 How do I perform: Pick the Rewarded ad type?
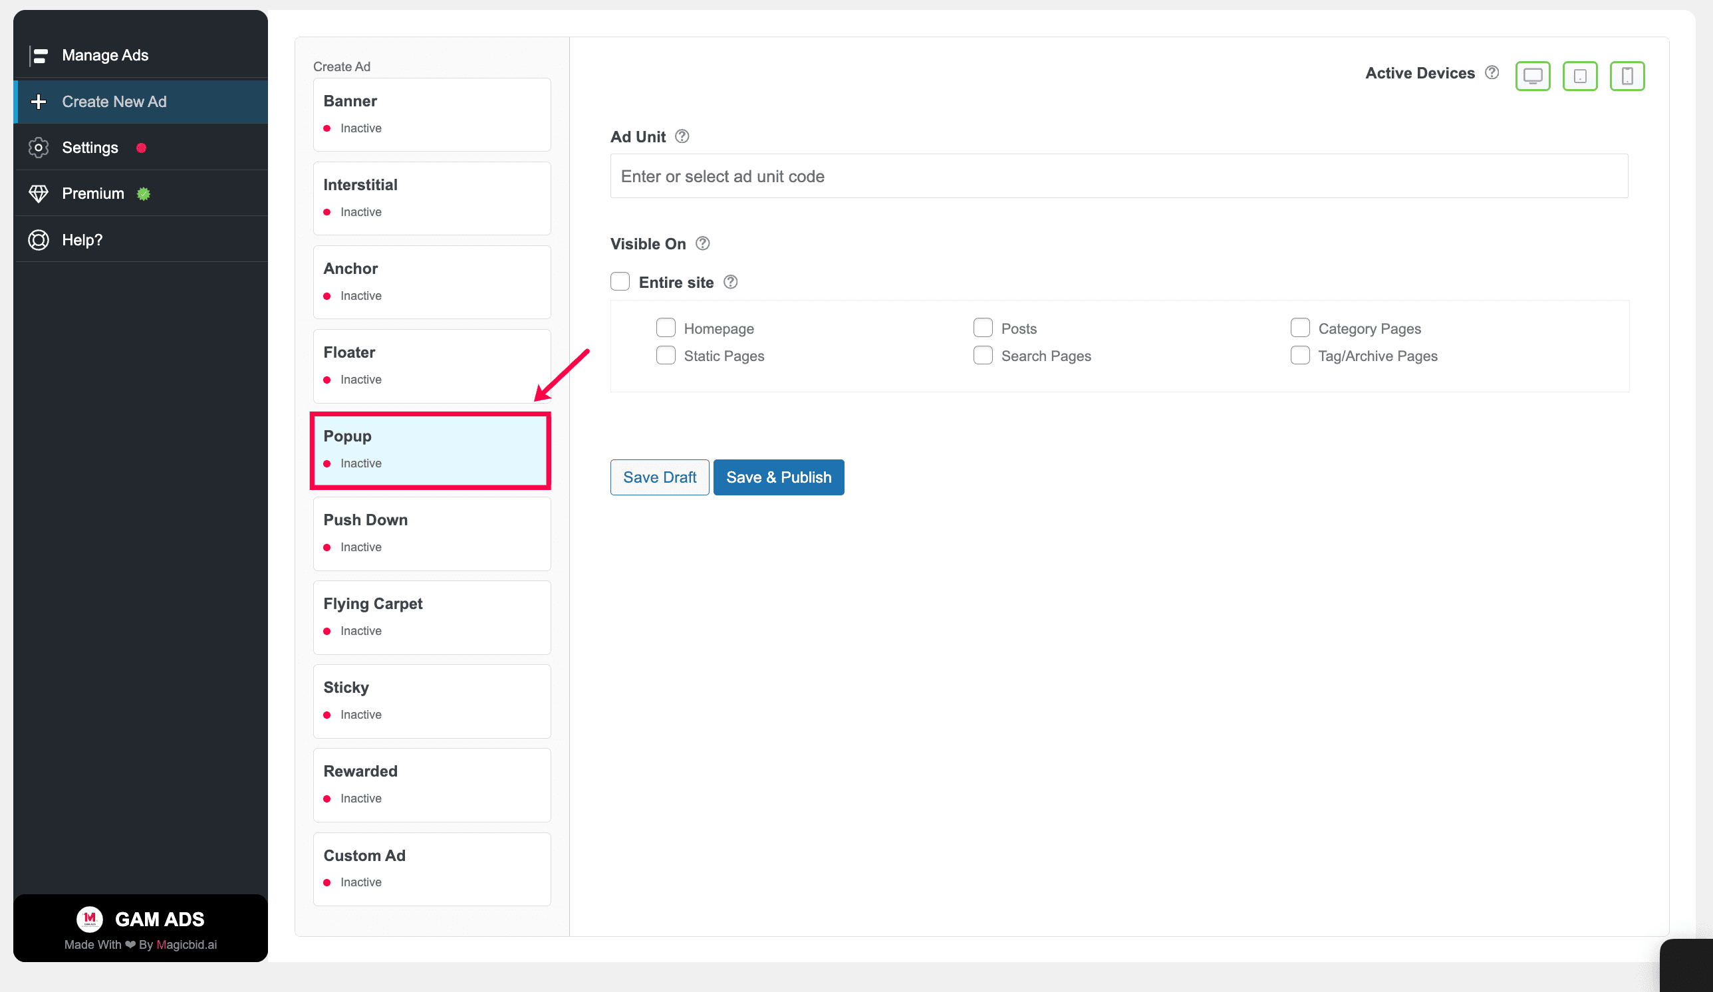(x=432, y=785)
